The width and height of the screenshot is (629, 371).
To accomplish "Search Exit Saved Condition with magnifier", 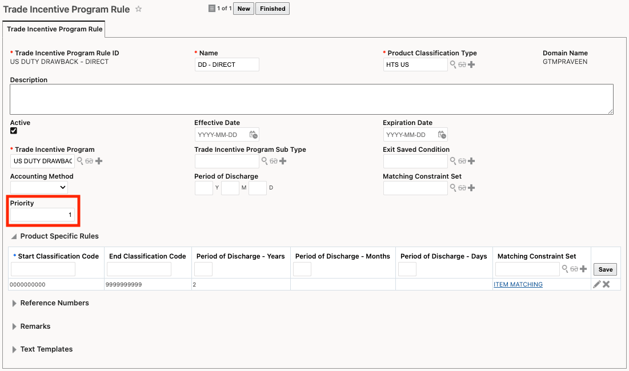I will tap(453, 161).
